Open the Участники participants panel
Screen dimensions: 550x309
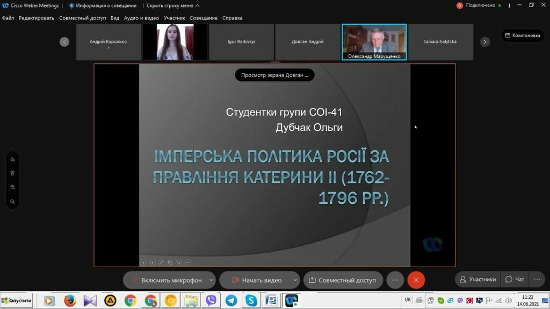(477, 279)
